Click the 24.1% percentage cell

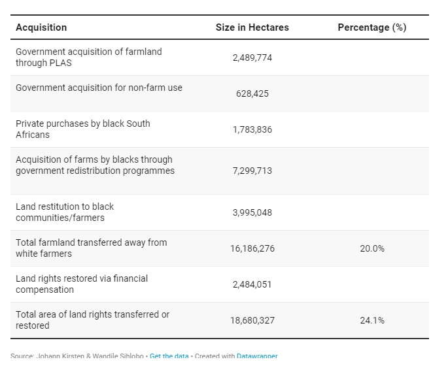(x=371, y=320)
